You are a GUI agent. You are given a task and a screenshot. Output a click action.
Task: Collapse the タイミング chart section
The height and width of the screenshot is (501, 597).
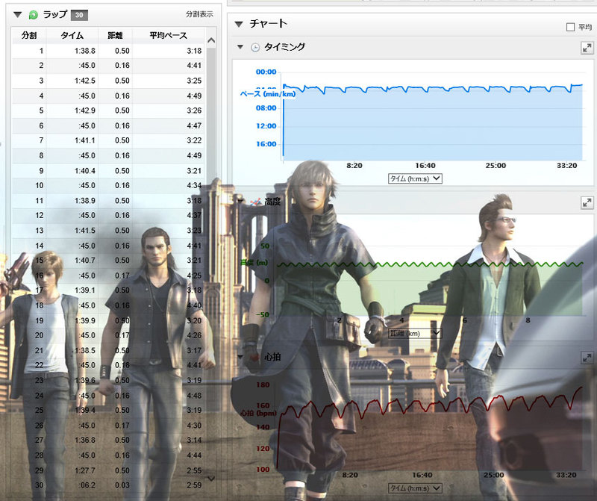(x=240, y=47)
